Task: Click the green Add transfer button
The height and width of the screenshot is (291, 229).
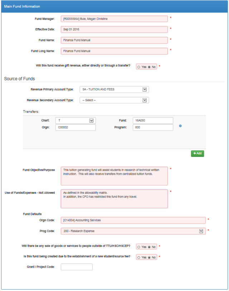Action: [x=198, y=153]
